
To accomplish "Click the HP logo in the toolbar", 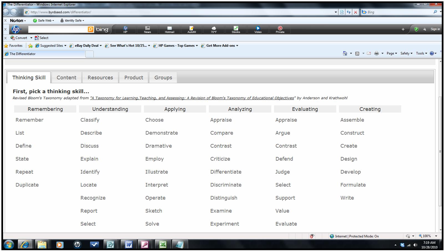I will pyautogui.click(x=16, y=29).
